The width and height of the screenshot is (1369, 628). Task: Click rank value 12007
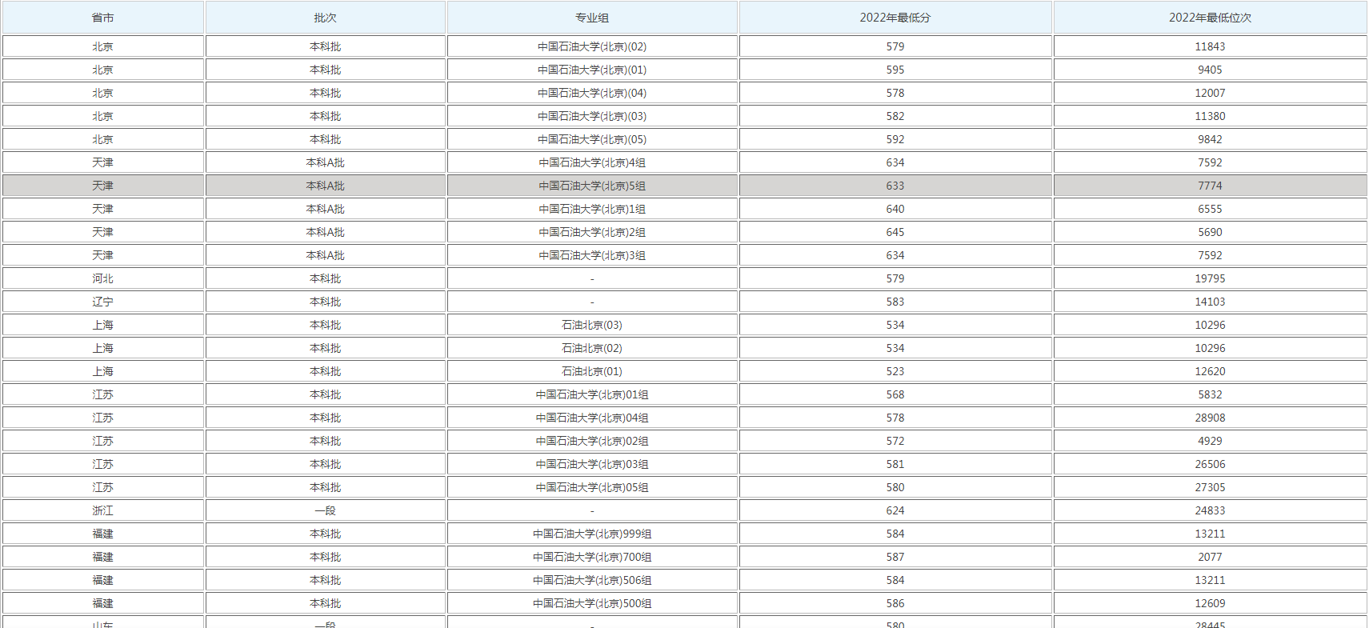pyautogui.click(x=1210, y=93)
